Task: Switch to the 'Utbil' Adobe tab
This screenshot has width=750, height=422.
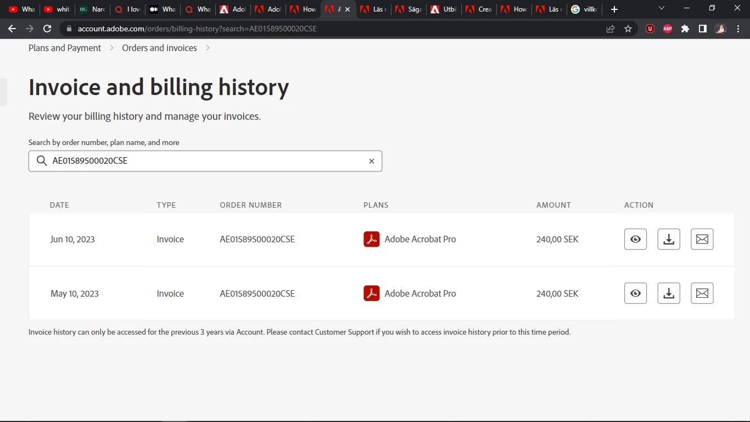Action: pos(443,9)
